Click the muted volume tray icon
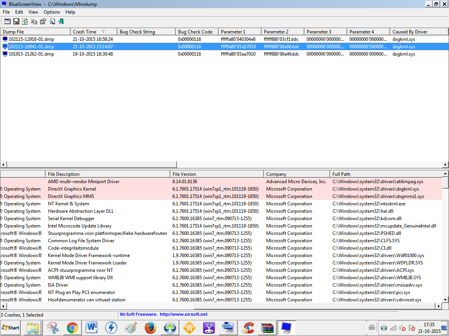This screenshot has height=336, width=449. 402,328
